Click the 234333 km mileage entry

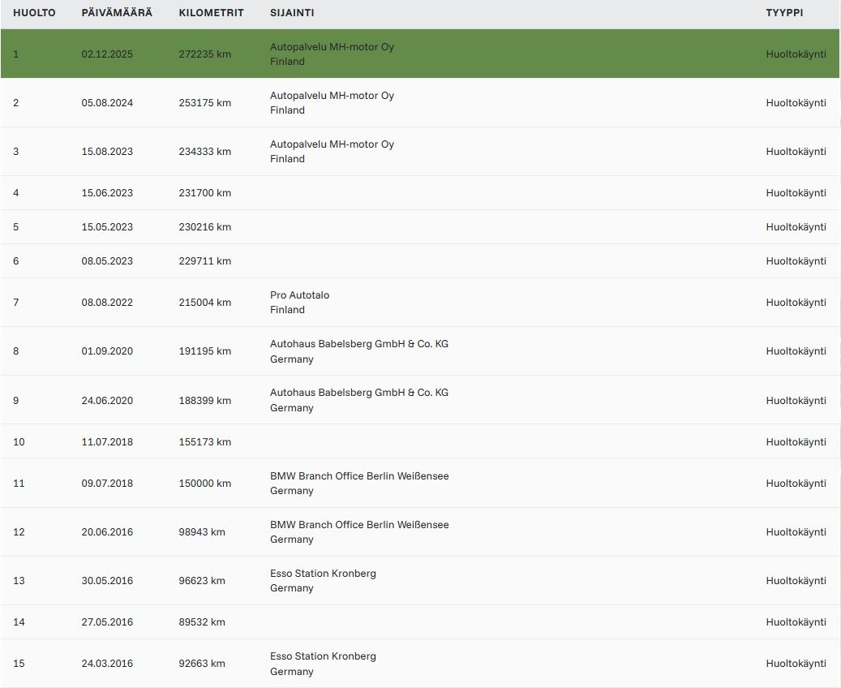tap(205, 152)
